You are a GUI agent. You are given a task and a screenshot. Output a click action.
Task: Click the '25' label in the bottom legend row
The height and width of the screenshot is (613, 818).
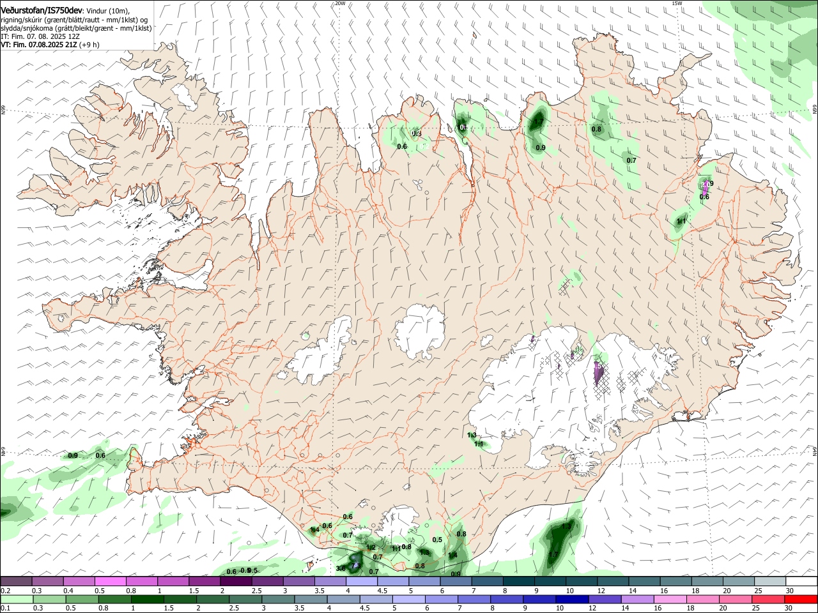pyautogui.click(x=757, y=609)
